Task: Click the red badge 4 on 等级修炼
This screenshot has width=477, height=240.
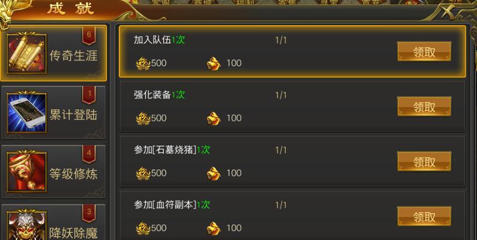Action: [89, 154]
